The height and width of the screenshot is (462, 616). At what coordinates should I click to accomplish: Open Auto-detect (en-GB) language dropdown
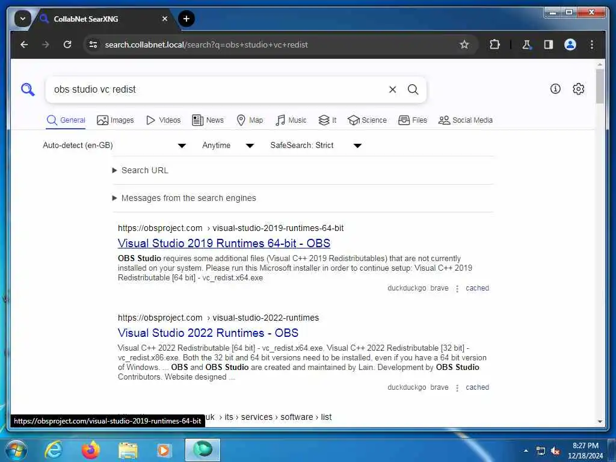(114, 146)
